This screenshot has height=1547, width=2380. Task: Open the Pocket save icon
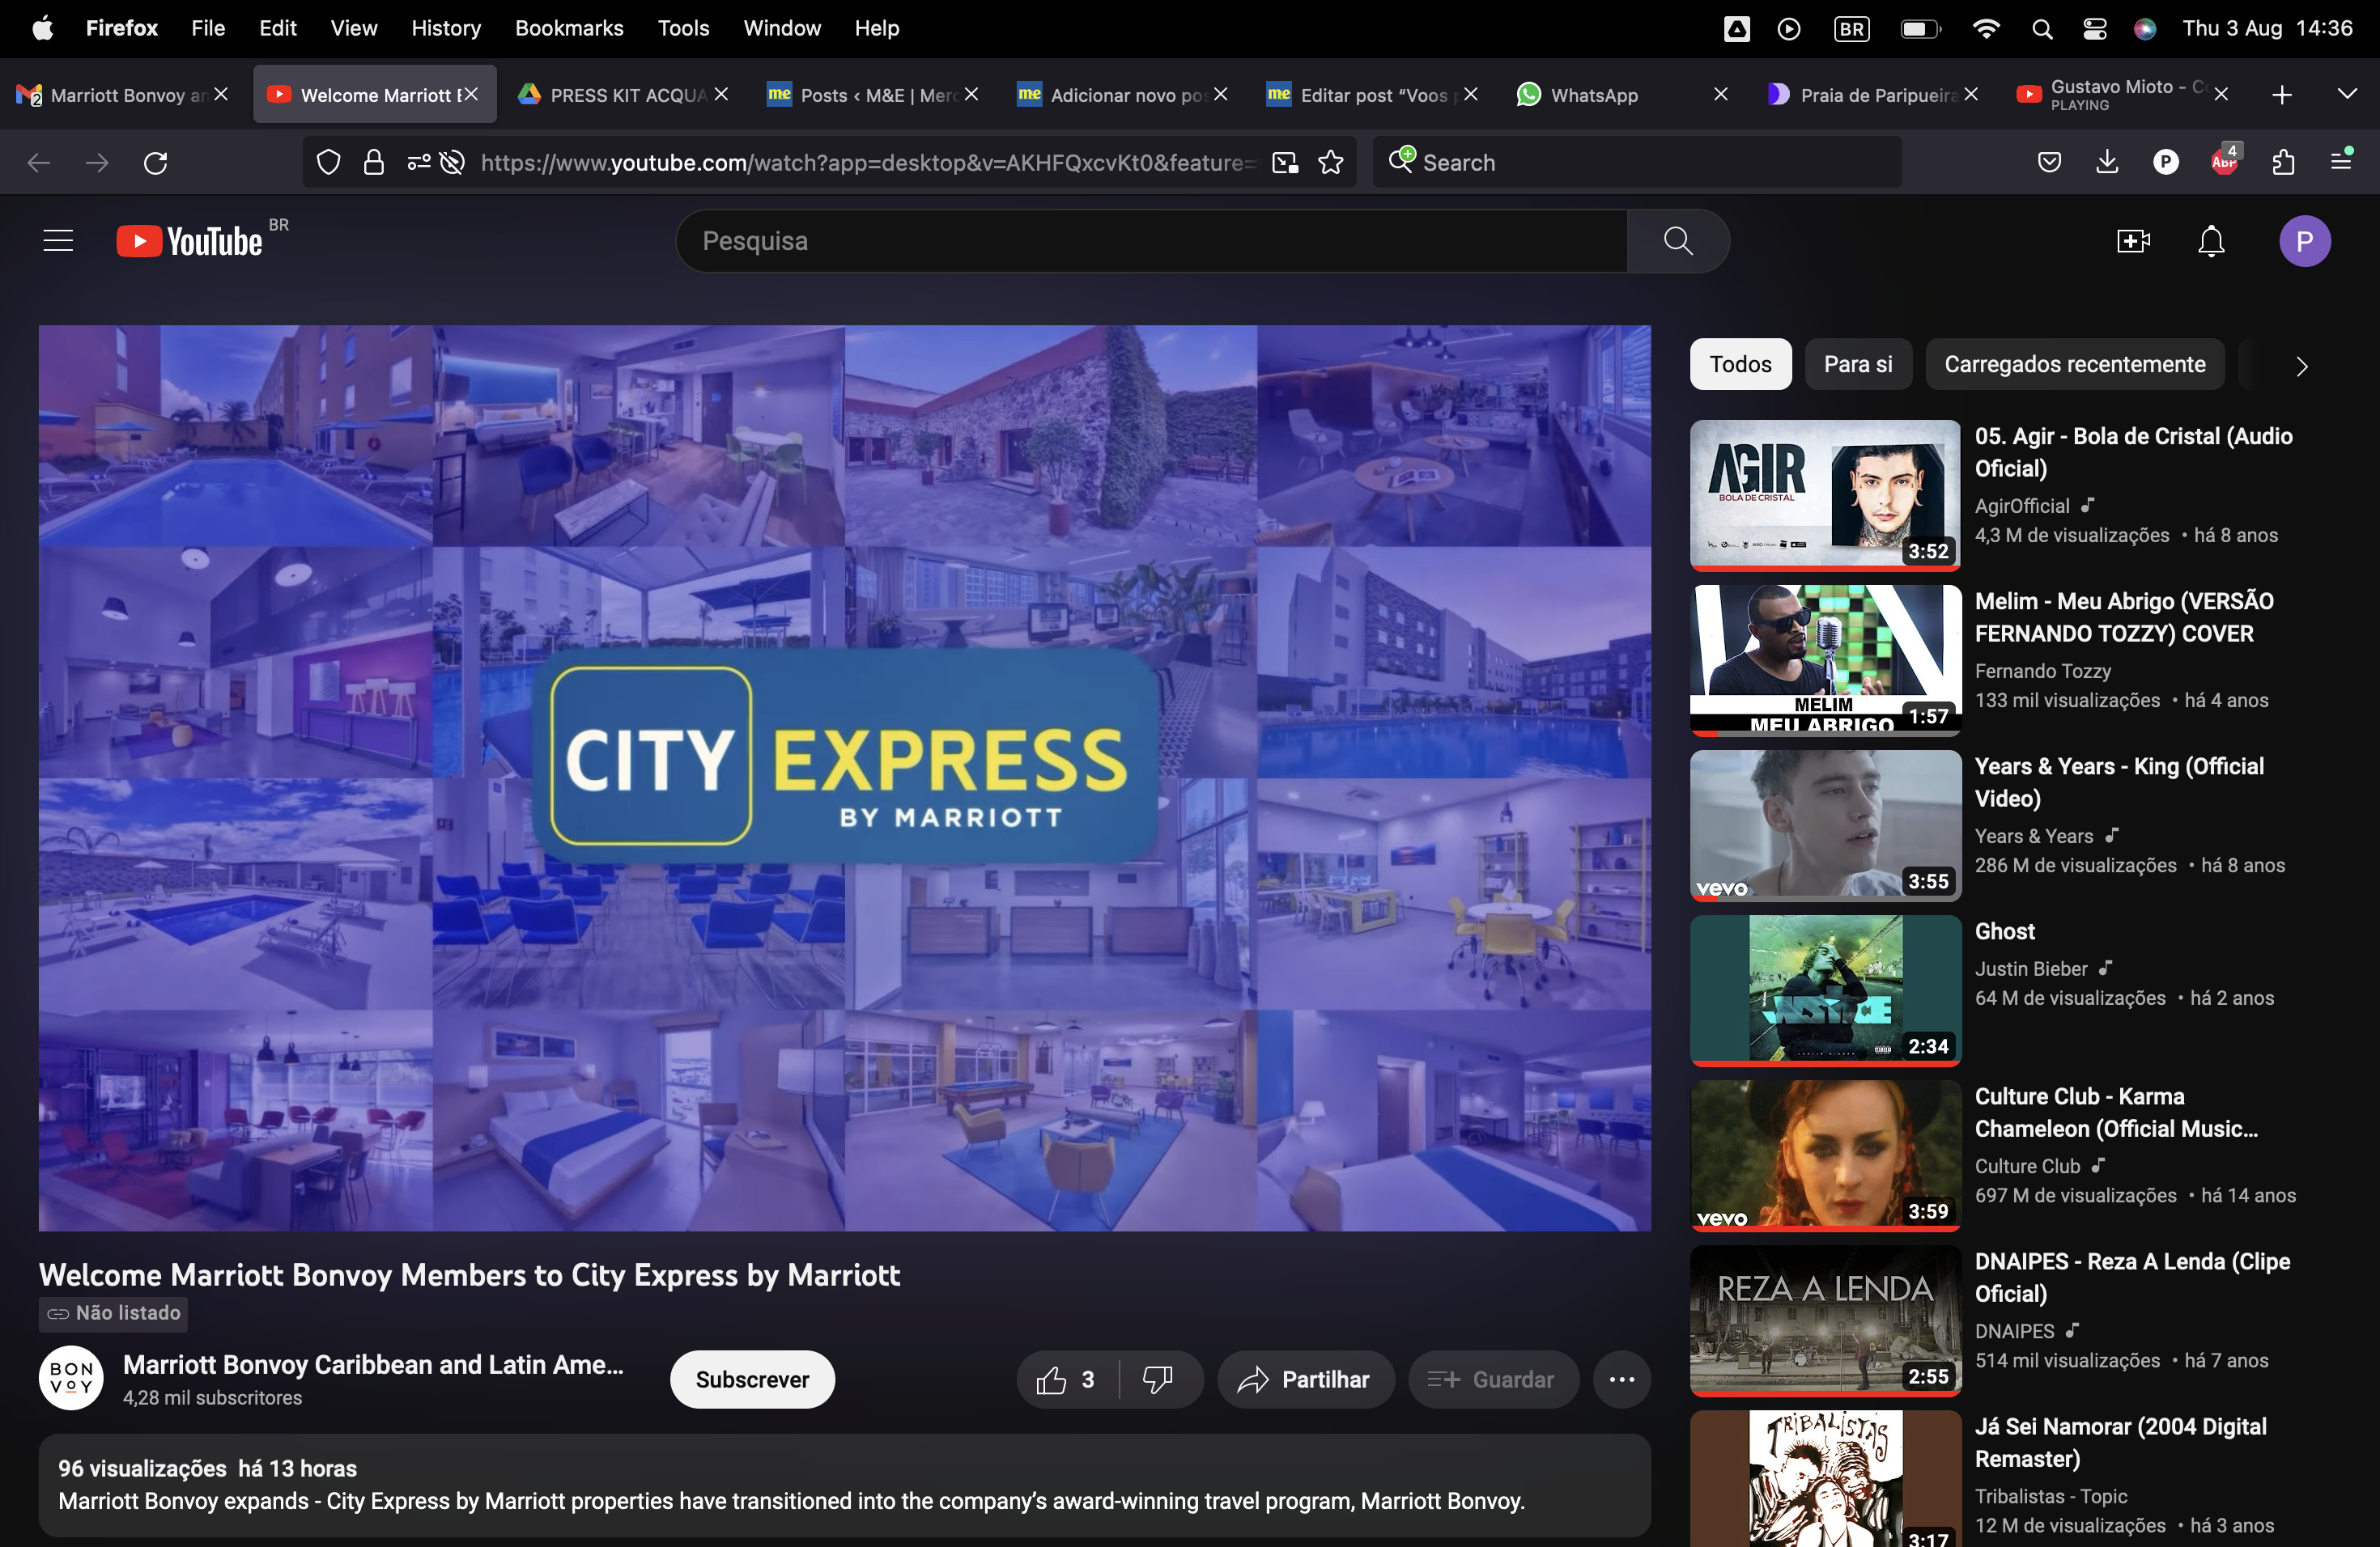click(x=2049, y=162)
